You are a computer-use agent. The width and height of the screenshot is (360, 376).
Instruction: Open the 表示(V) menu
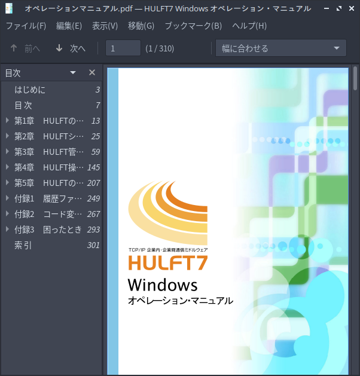(x=105, y=26)
